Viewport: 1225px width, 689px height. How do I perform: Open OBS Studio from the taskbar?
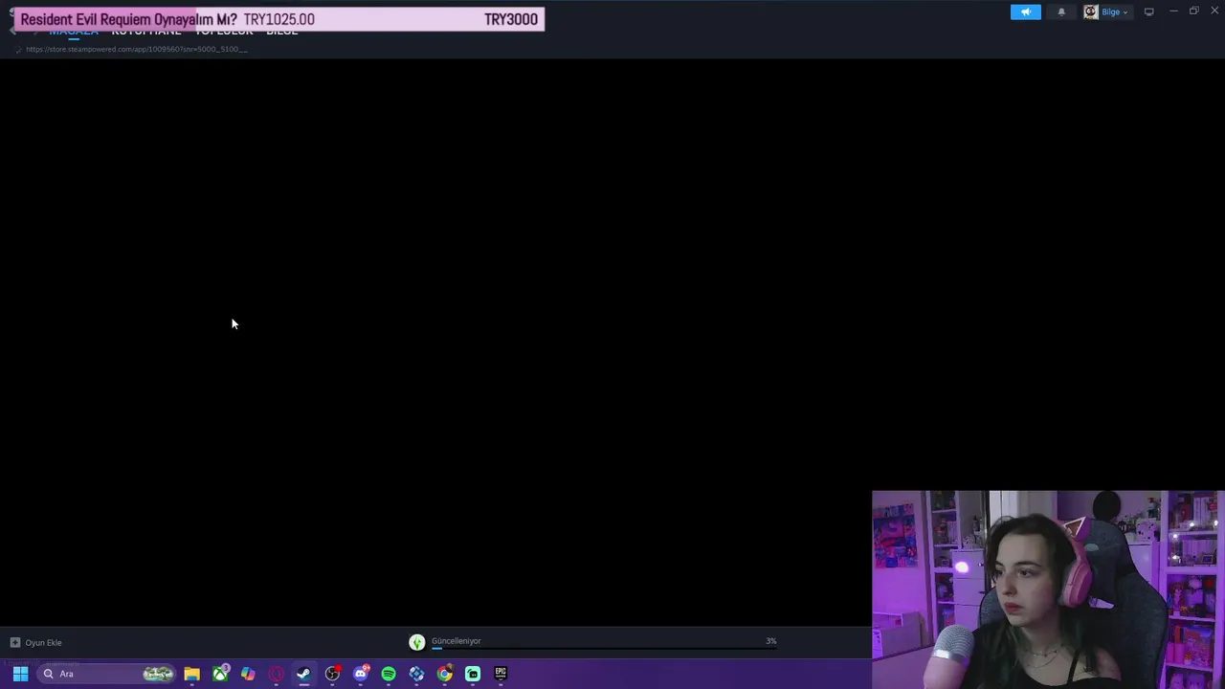click(x=332, y=674)
